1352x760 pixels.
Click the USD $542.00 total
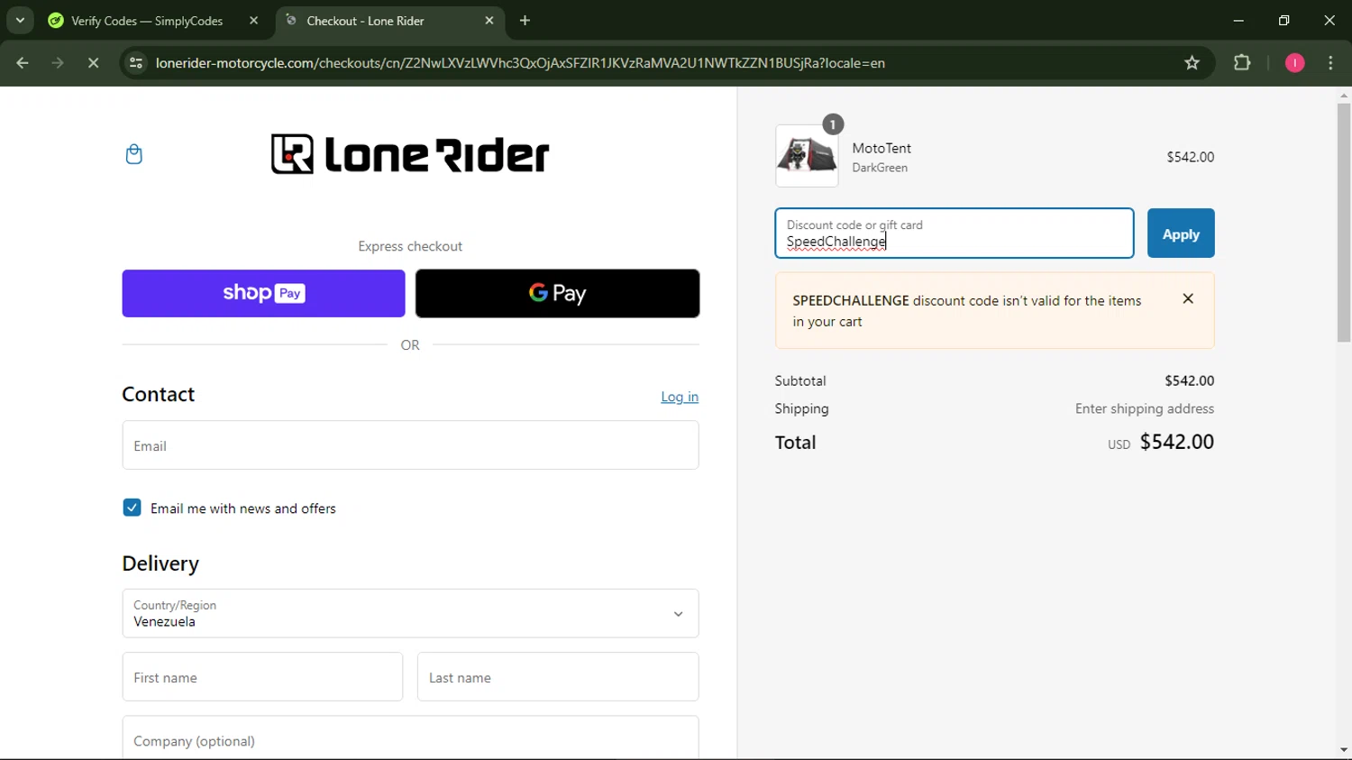click(x=1161, y=442)
